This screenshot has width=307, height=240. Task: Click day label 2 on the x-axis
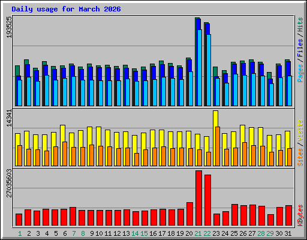tap(29, 233)
